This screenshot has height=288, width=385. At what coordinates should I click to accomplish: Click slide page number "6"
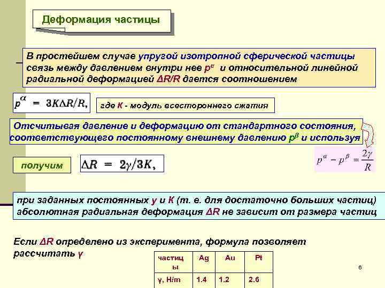360,267
